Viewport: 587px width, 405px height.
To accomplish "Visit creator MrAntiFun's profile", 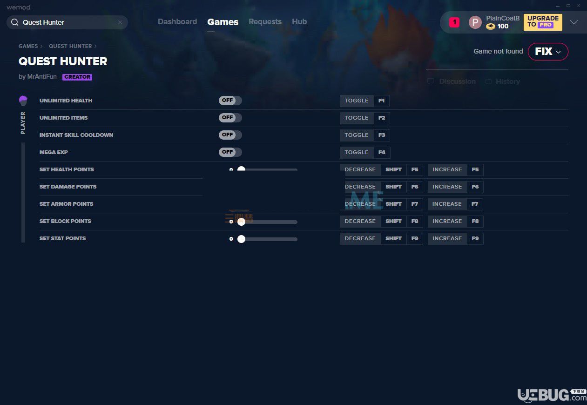I will coord(41,77).
